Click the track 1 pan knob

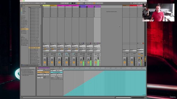(x=45, y=60)
